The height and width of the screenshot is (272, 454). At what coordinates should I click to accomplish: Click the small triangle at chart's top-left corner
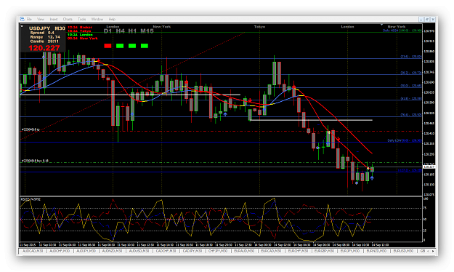pos(22,26)
